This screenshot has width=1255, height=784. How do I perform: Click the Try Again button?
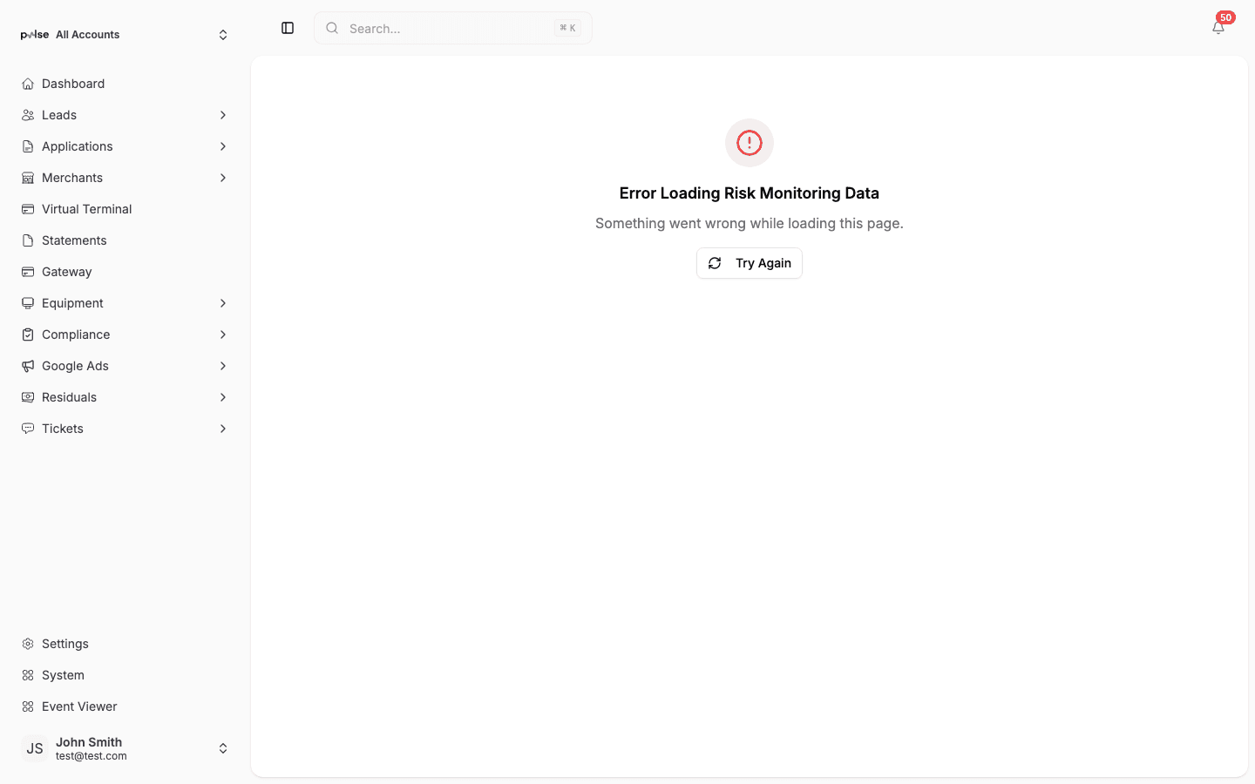749,262
